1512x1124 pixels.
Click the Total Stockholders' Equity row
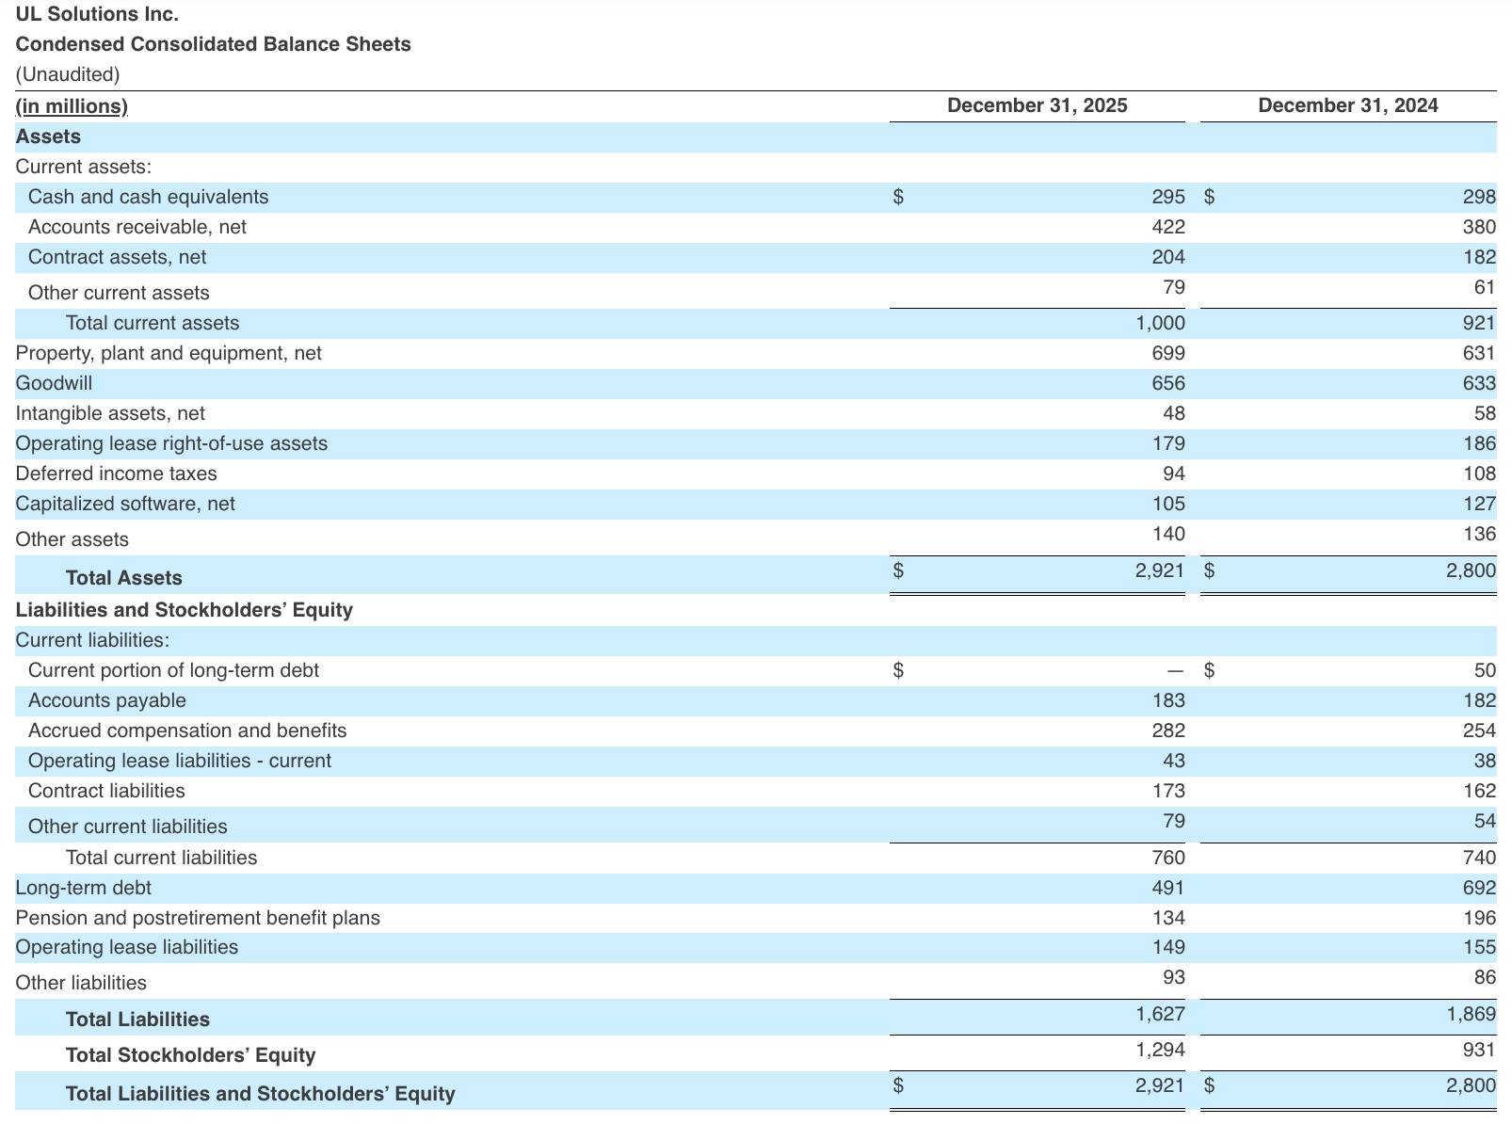tap(190, 1054)
